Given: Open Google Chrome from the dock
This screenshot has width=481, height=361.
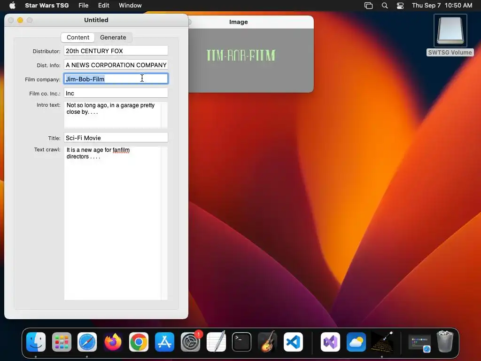Looking at the screenshot, I should (x=139, y=342).
